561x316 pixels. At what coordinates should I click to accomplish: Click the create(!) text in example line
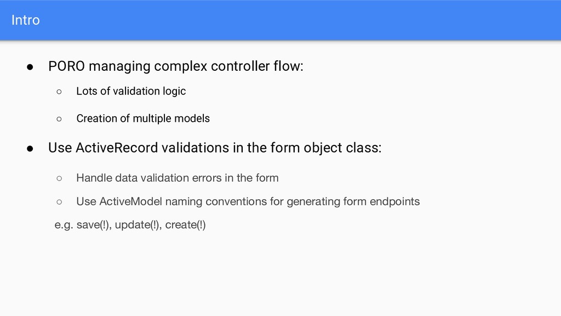tap(185, 225)
